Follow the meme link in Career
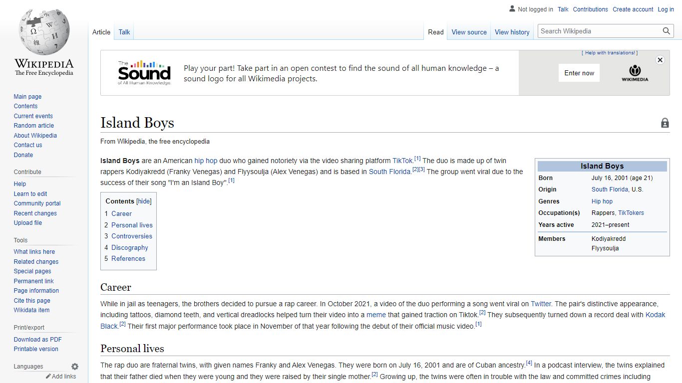682x383 pixels. 376,315
